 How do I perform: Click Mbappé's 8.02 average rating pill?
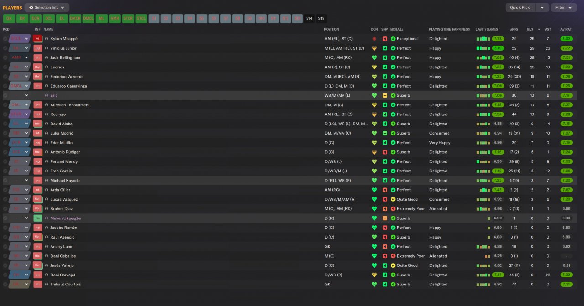[566, 39]
